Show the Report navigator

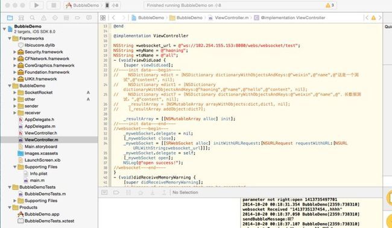tap(89, 17)
